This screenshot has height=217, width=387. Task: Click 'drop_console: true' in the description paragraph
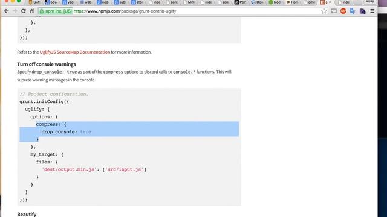54,72
